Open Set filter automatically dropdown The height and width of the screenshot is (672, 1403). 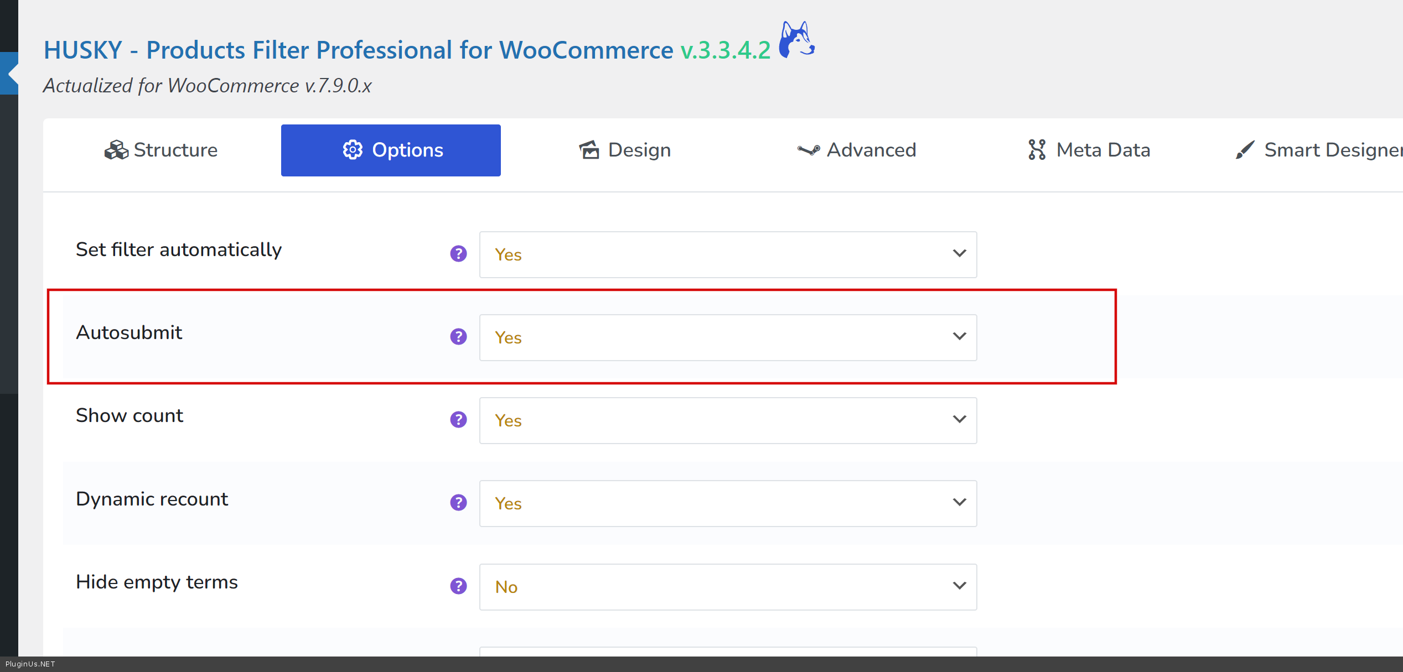(x=727, y=254)
